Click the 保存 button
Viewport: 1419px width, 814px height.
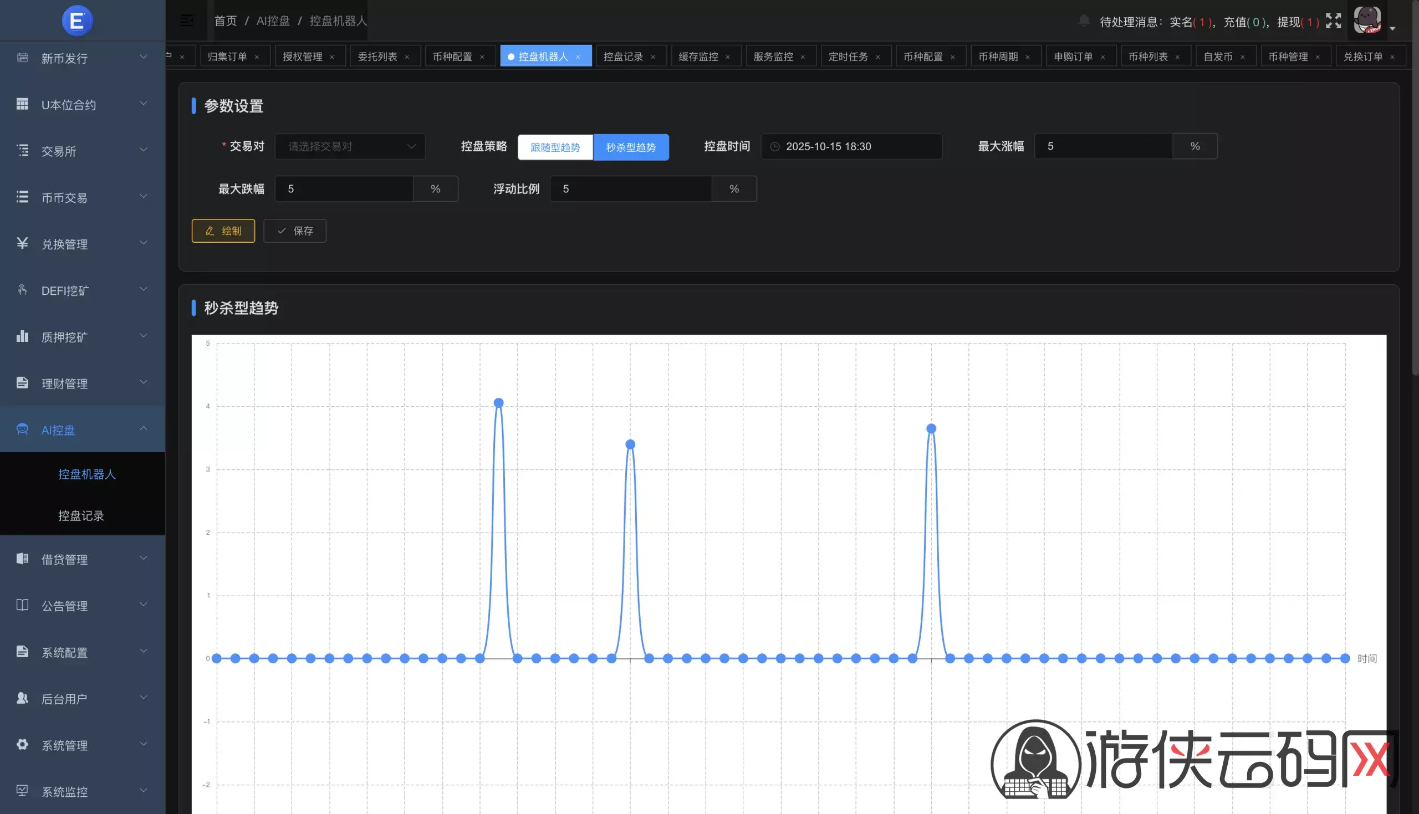tap(295, 231)
